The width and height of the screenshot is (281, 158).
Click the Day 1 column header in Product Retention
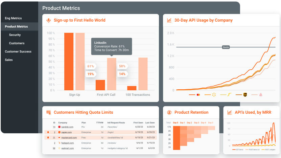coord(183,123)
